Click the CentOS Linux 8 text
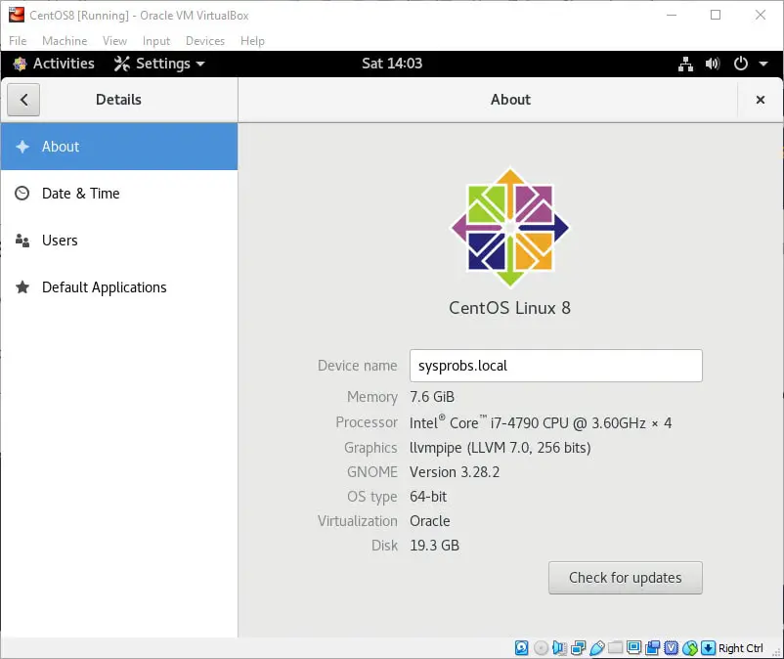784x659 pixels. point(509,308)
